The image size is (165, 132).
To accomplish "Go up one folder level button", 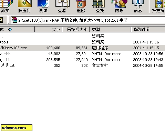I will click(1, 20).
